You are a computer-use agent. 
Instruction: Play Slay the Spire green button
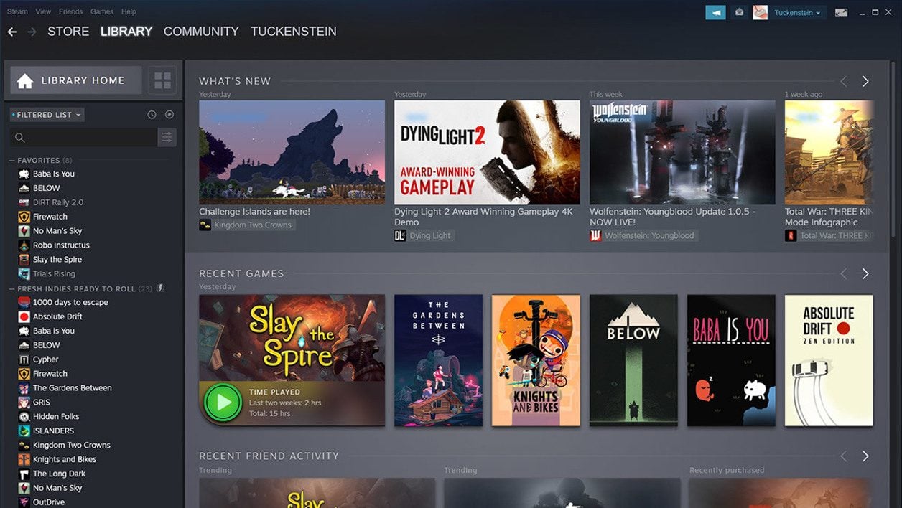pyautogui.click(x=223, y=403)
